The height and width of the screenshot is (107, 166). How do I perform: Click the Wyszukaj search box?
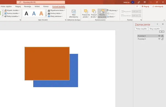tap(41, 2)
